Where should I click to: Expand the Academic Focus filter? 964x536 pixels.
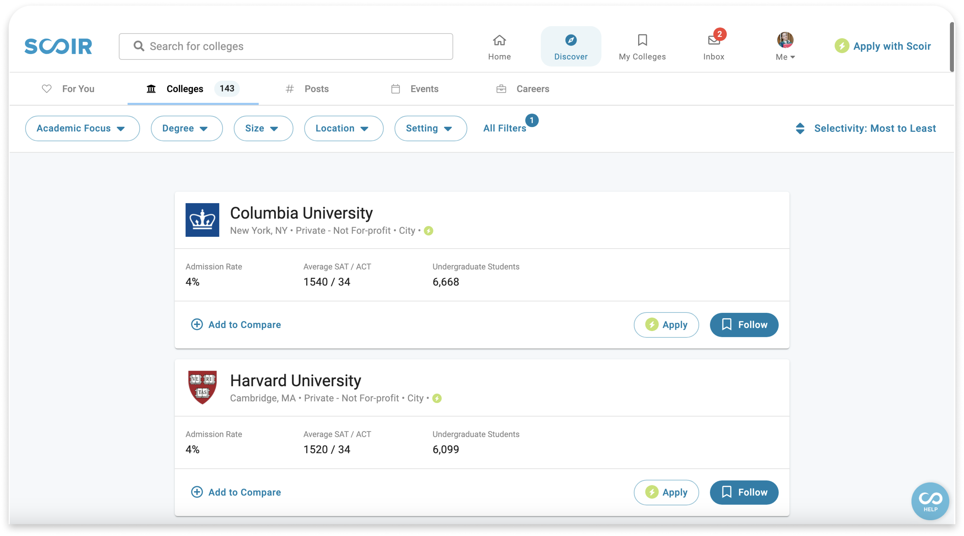tap(82, 128)
